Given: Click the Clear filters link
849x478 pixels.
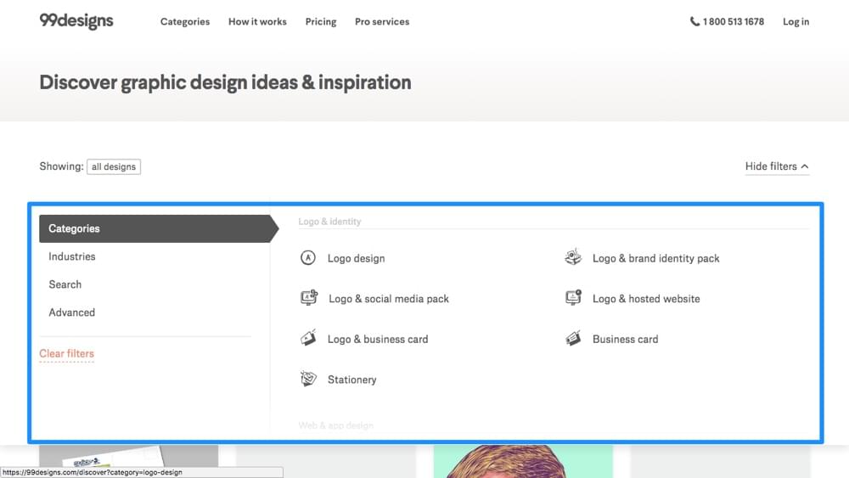Looking at the screenshot, I should (x=66, y=353).
